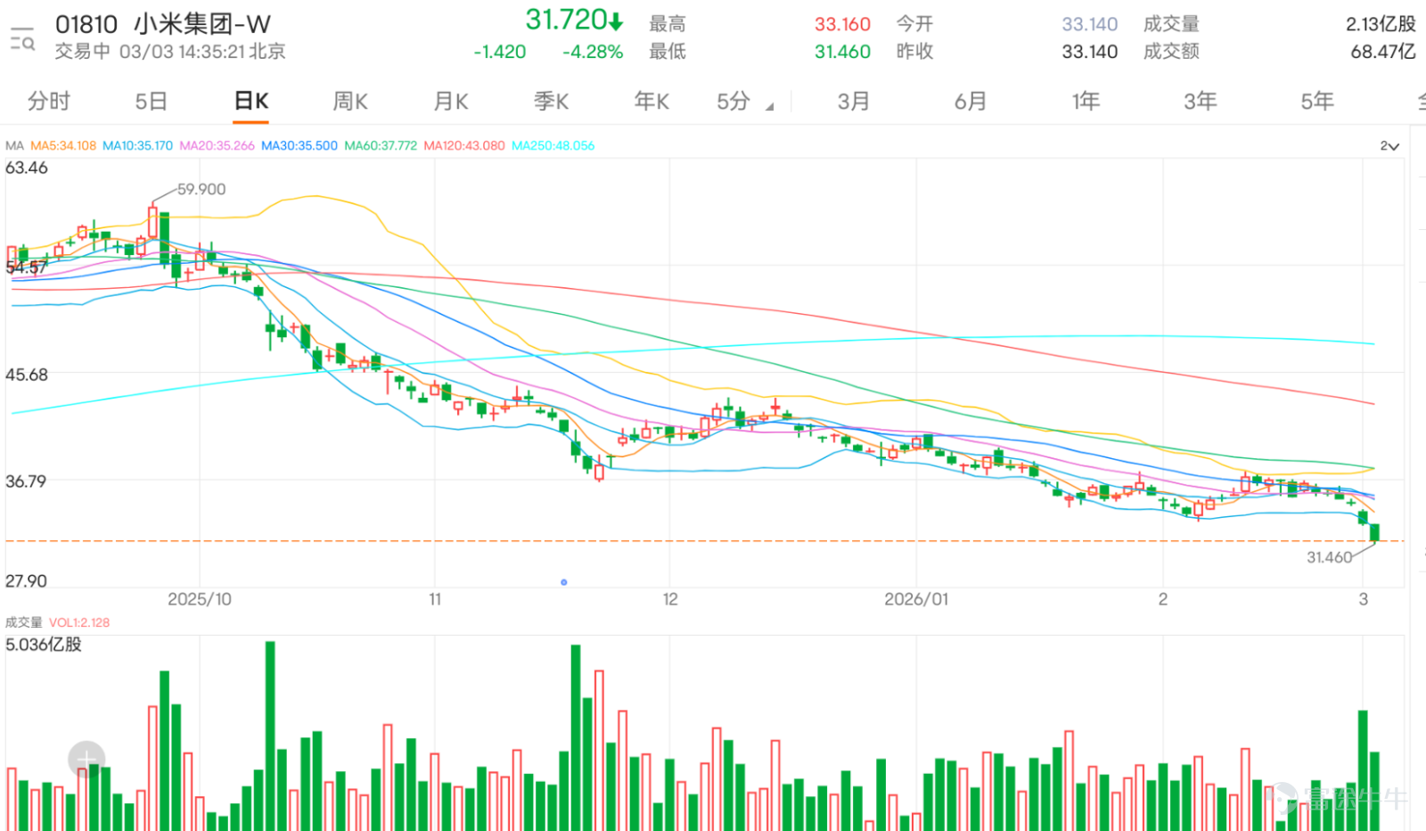Click the 59.900 high price marker
The image size is (1426, 831).
[x=201, y=189]
